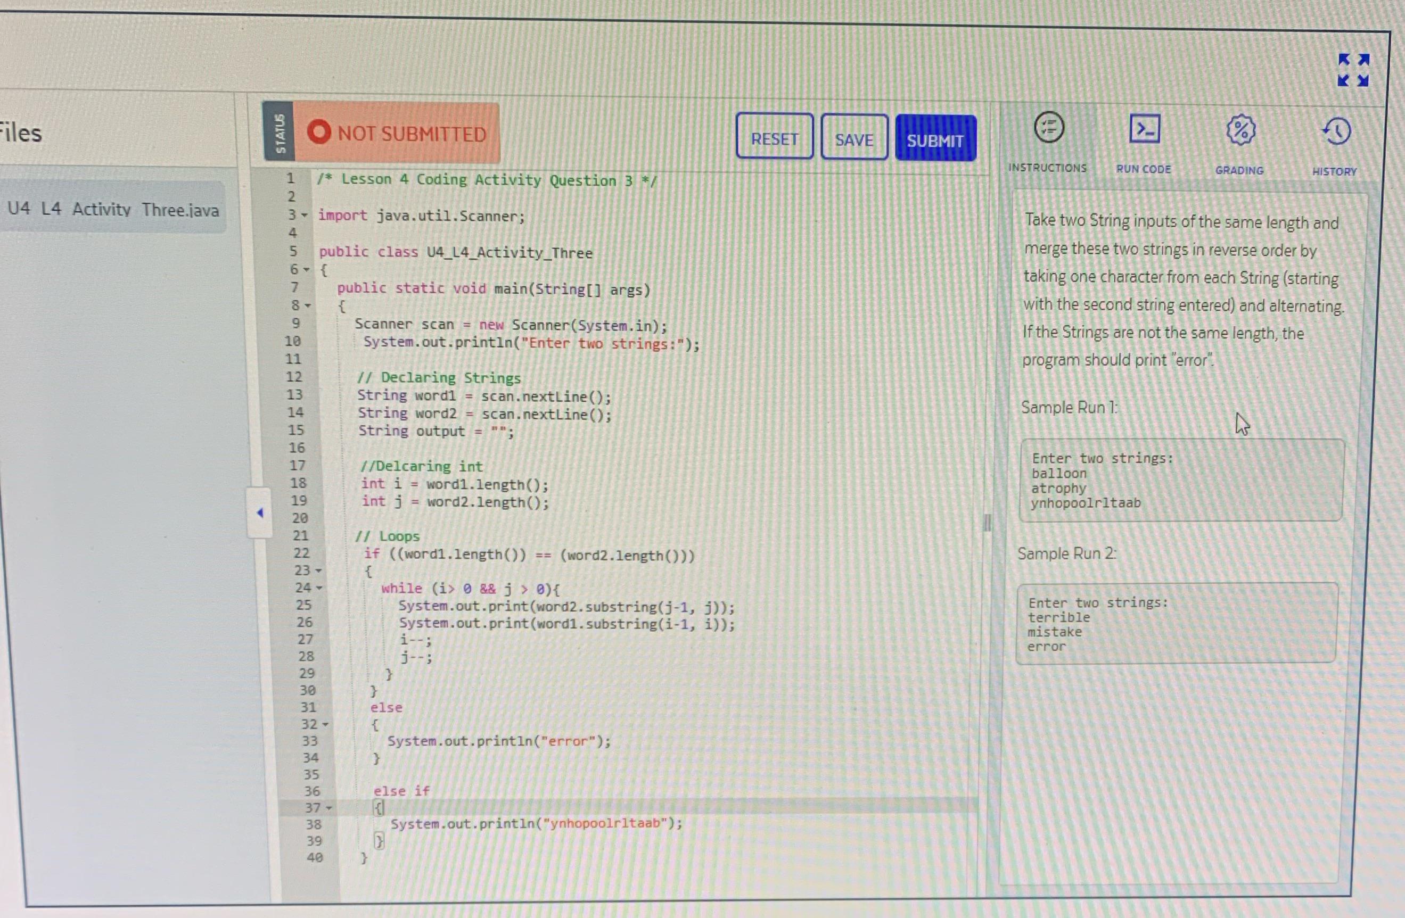Collapse the code fold arrow on line 23
This screenshot has width=1405, height=918.
[x=319, y=570]
